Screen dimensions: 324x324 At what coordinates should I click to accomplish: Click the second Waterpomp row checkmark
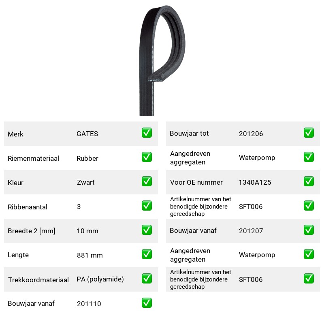click(309, 254)
